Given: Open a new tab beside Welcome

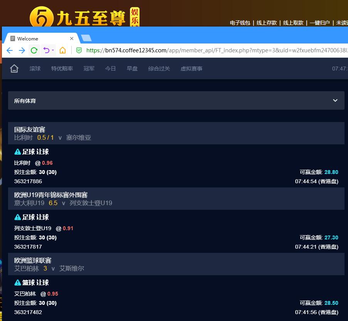Looking at the screenshot, I should tap(86, 38).
